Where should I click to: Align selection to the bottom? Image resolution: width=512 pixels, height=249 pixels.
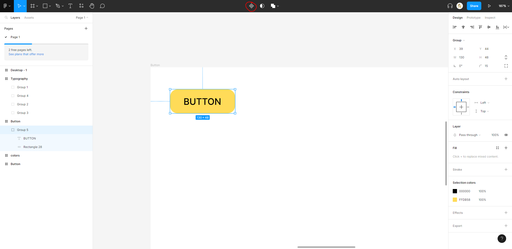click(x=497, y=27)
